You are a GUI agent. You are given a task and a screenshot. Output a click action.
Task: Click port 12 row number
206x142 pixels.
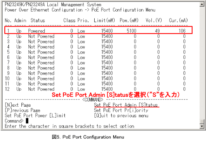tap(7, 89)
